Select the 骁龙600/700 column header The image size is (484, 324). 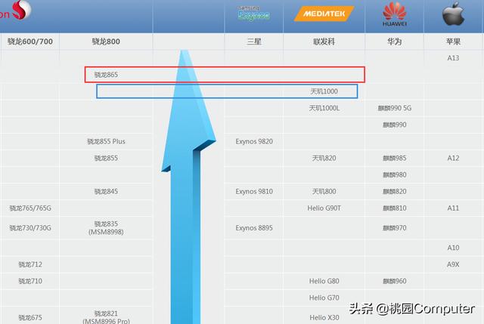click(x=30, y=42)
